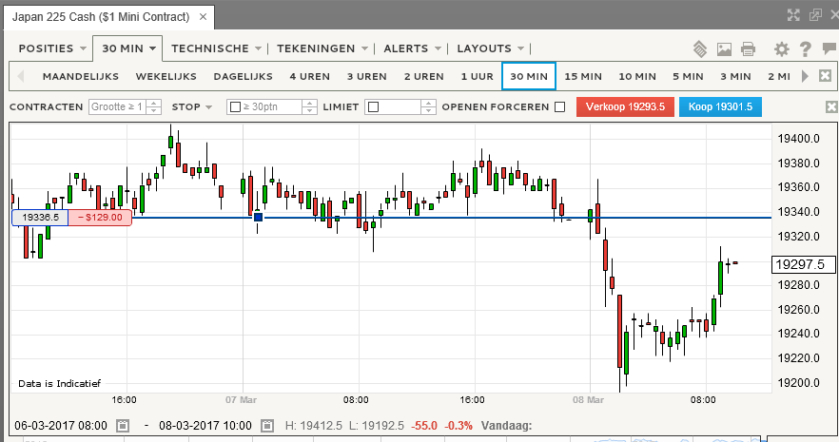Screen dimensions: 839x442
Task: Select 15 MIN timeframe
Action: tap(583, 76)
